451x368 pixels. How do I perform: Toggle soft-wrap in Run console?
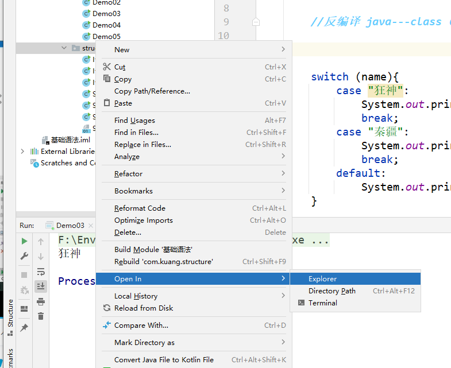[x=41, y=272]
